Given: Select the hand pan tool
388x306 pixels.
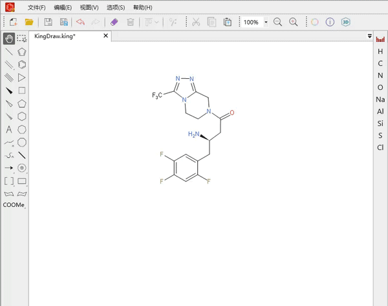Looking at the screenshot, I should (9, 39).
